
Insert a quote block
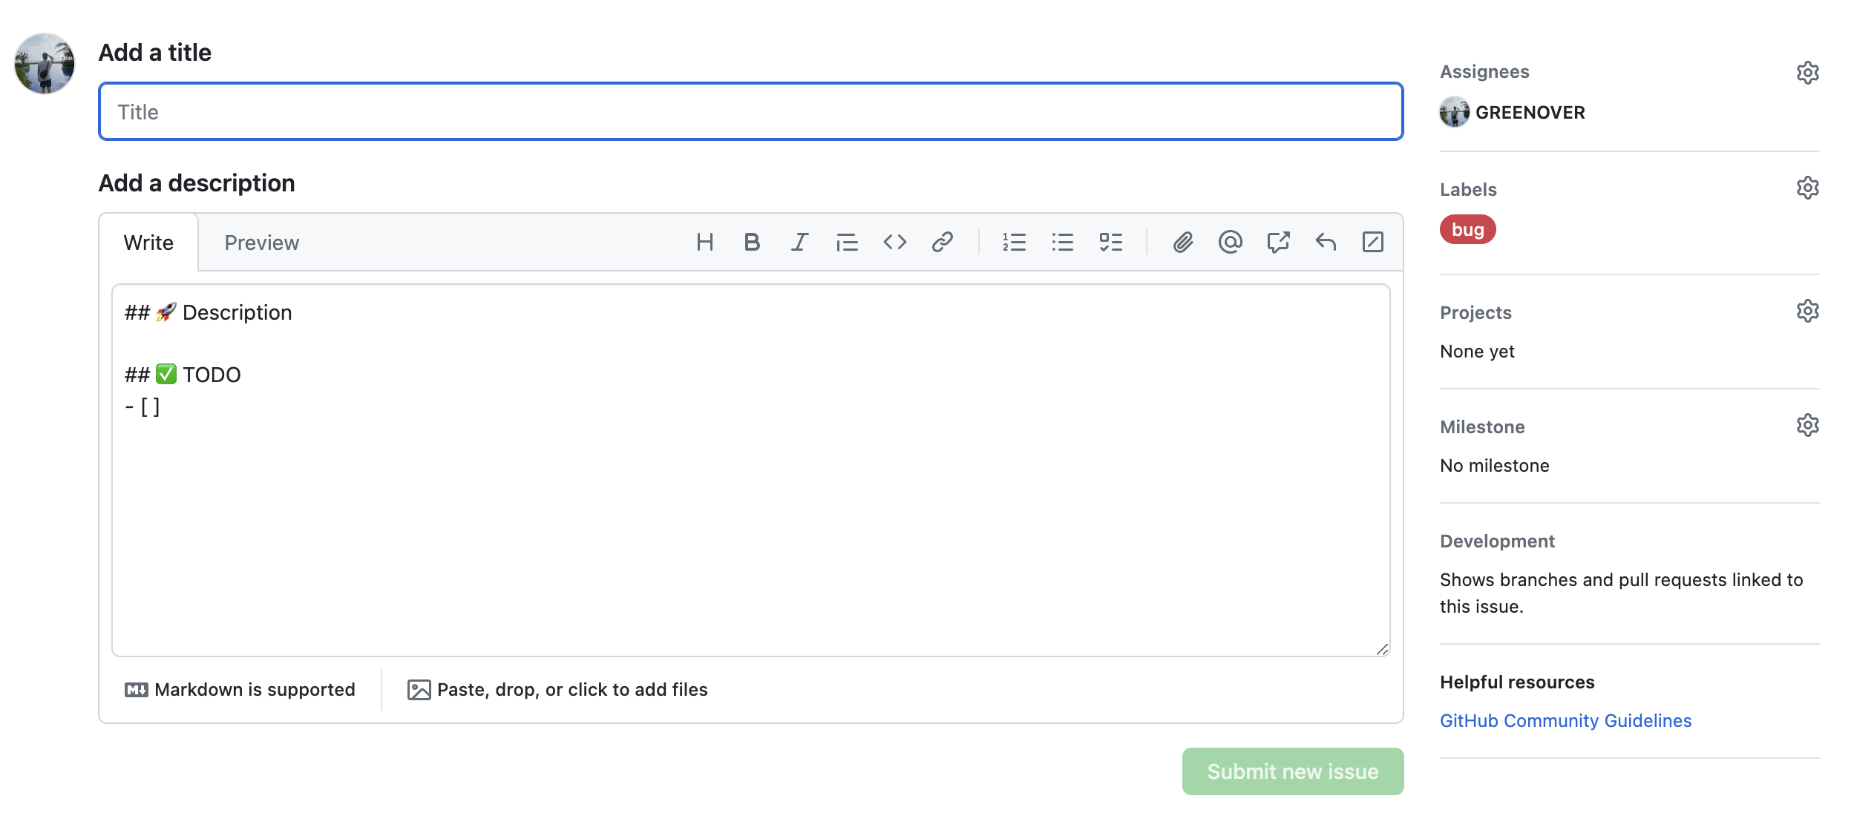tap(847, 243)
